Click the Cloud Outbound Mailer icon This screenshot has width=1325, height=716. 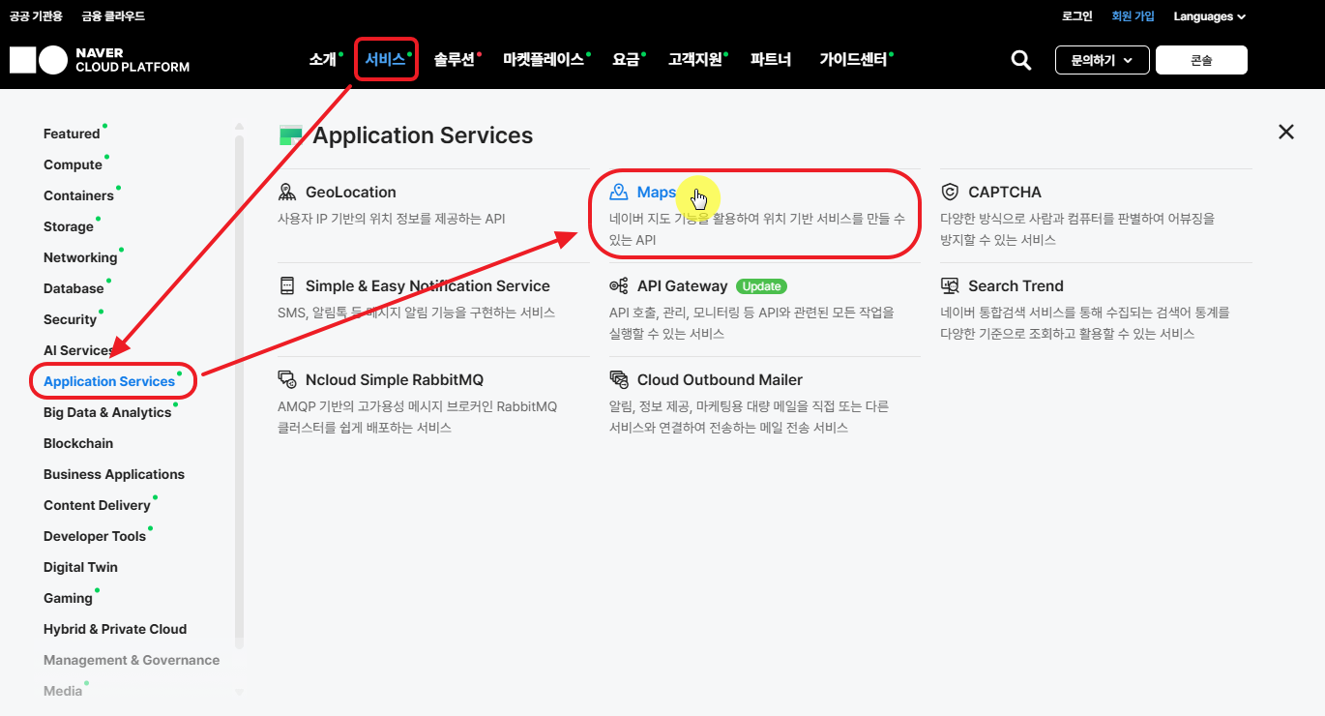pyautogui.click(x=619, y=379)
